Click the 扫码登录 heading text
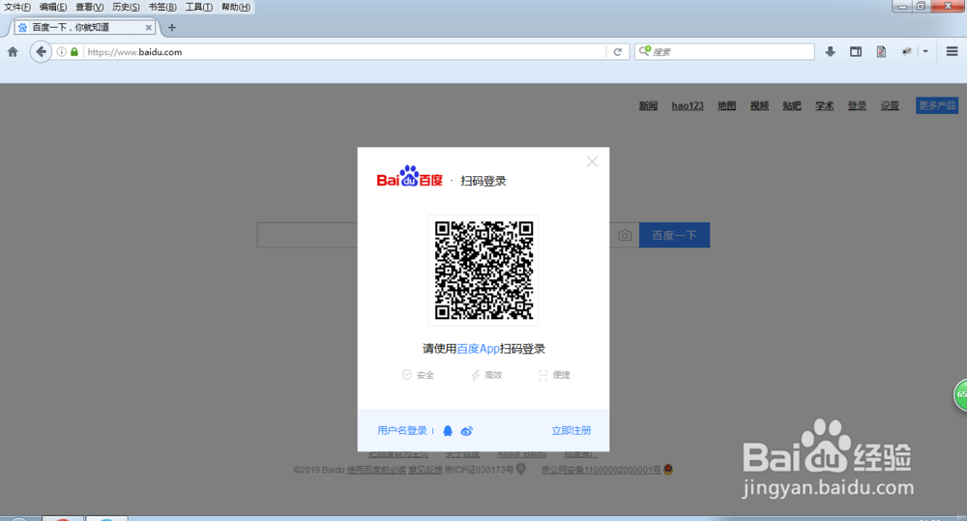Viewport: 967px width, 521px height. pyautogui.click(x=483, y=181)
